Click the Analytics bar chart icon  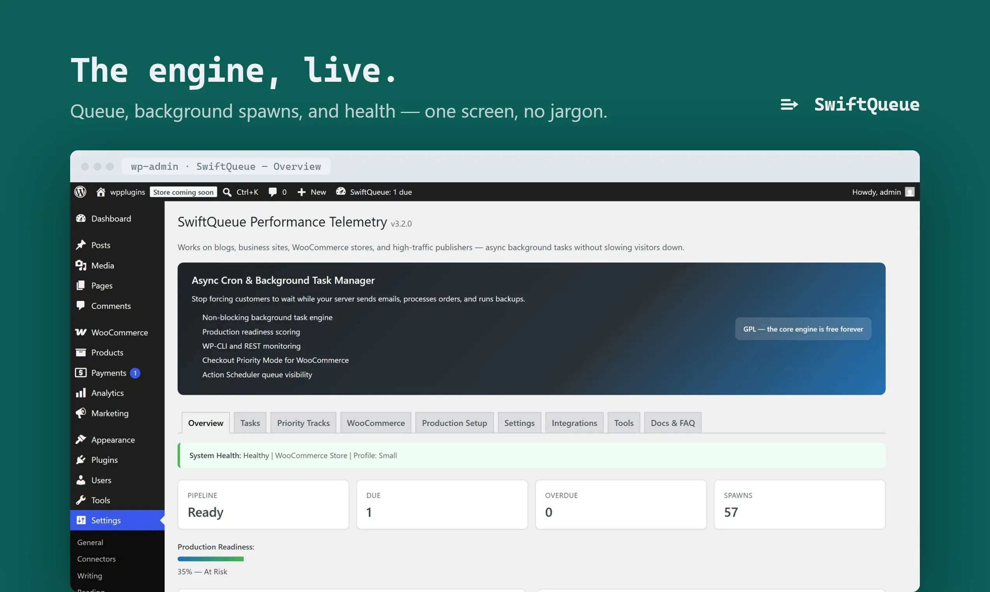coord(81,393)
